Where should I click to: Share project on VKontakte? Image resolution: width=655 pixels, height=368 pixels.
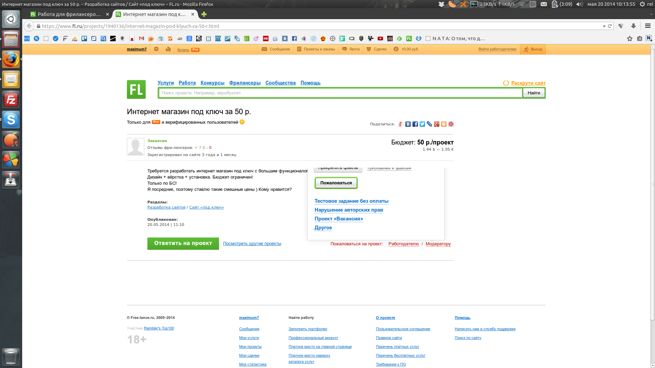[408, 124]
